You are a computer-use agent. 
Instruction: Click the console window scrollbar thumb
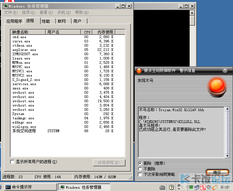(x=192, y=20)
